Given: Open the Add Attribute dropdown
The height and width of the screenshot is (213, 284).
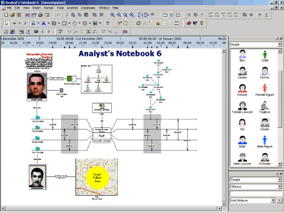Looking at the screenshot, I should 273,200.
